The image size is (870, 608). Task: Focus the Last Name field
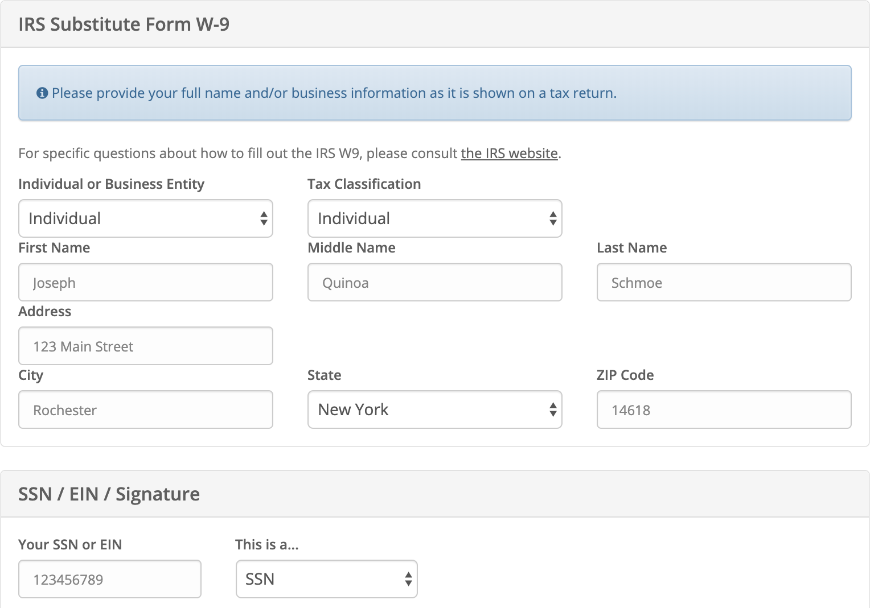tap(724, 282)
